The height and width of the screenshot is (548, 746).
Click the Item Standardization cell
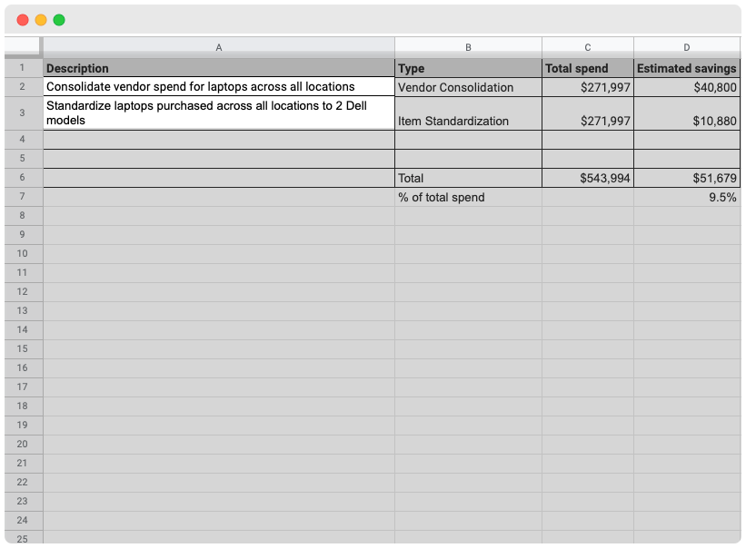click(x=468, y=115)
